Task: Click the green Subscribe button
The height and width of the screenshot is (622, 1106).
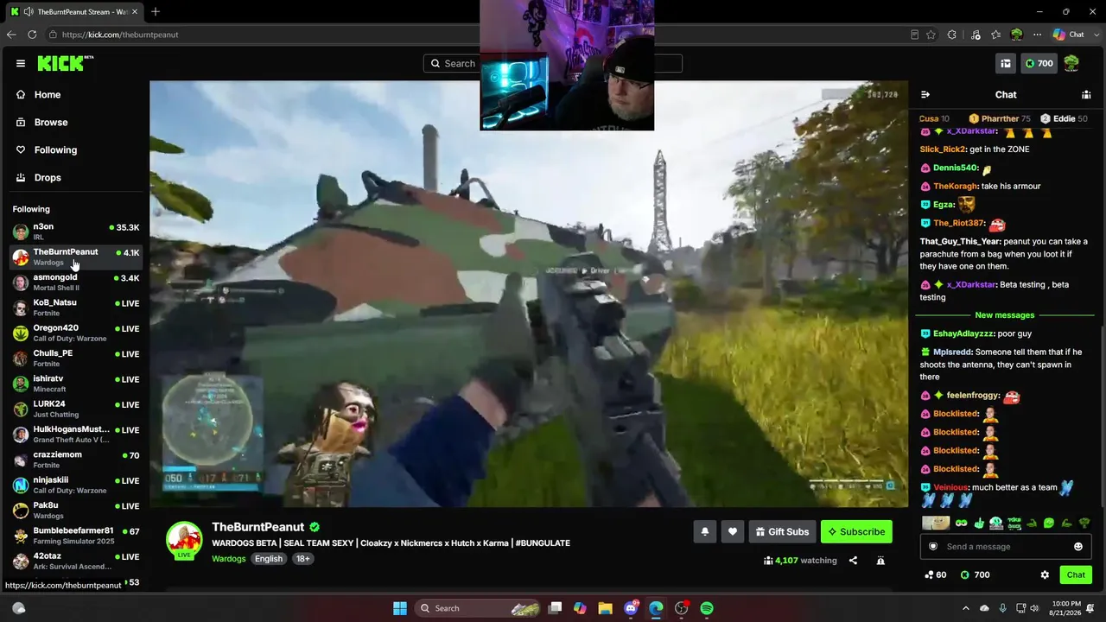Action: (856, 532)
